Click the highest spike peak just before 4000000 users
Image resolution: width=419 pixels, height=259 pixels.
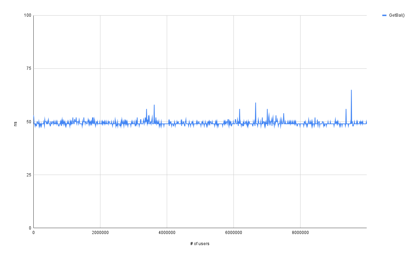[154, 105]
